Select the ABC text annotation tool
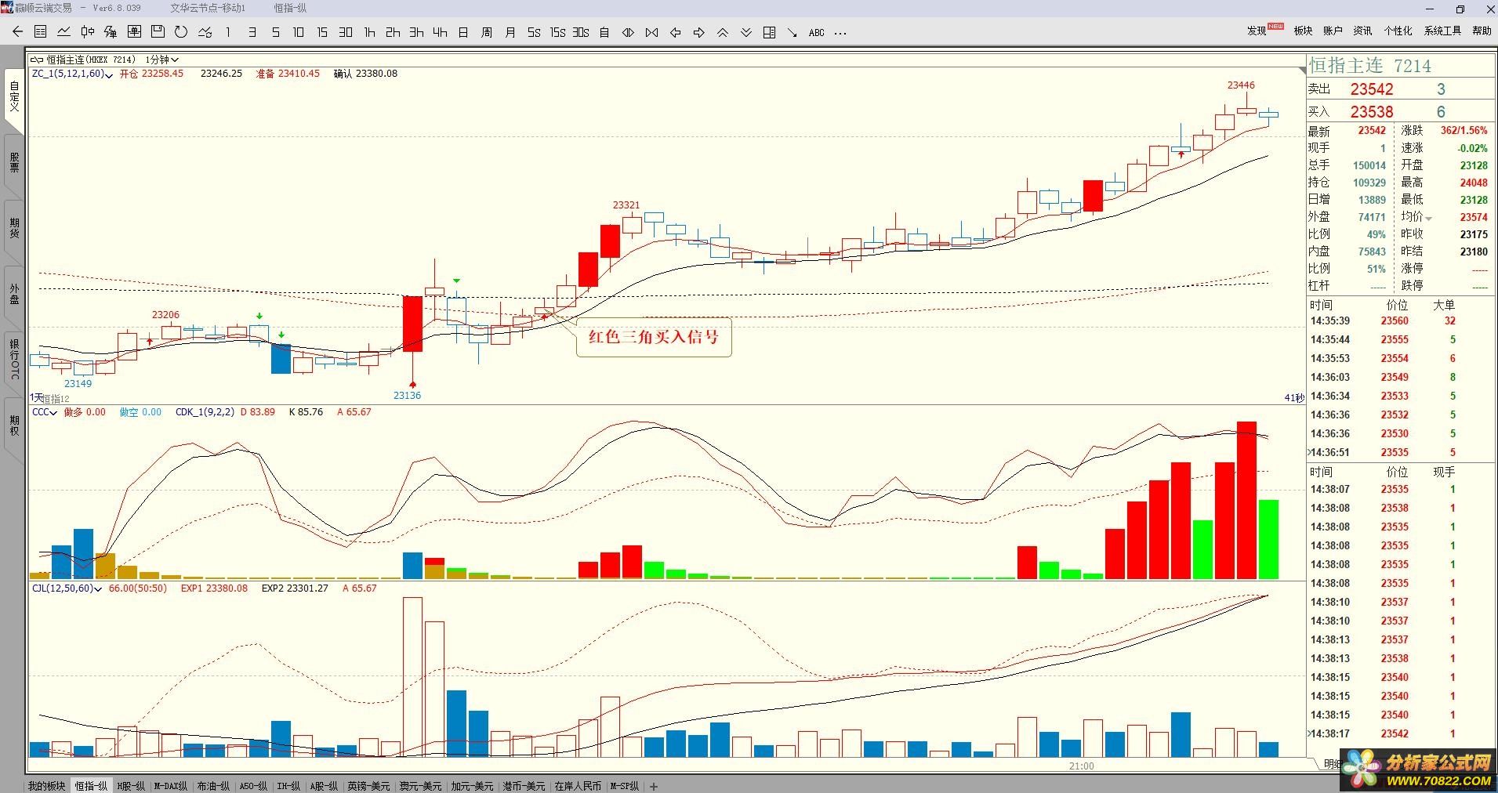The height and width of the screenshot is (793, 1498). 816,32
